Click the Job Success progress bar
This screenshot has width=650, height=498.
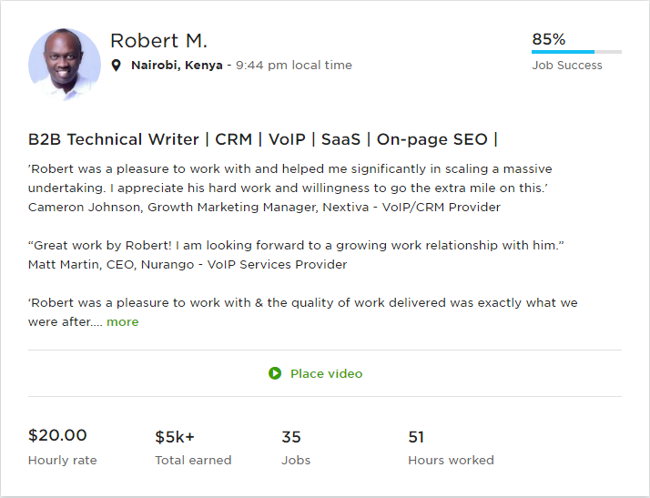(x=576, y=52)
